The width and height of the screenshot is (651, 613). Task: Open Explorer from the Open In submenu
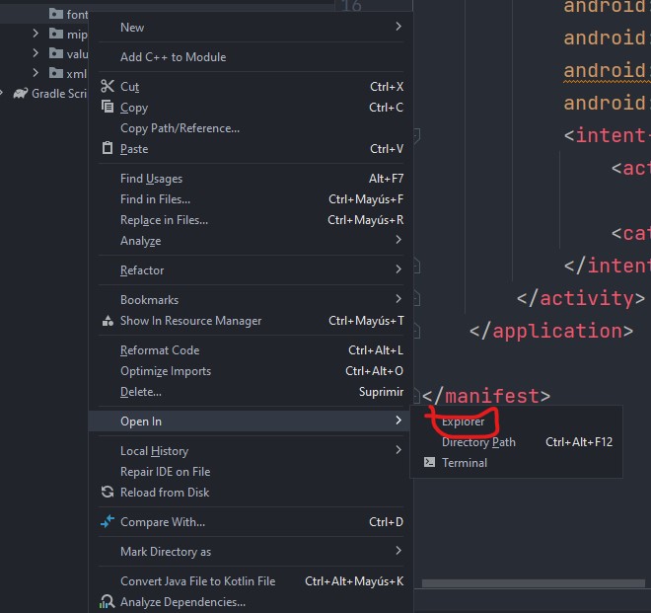point(464,421)
